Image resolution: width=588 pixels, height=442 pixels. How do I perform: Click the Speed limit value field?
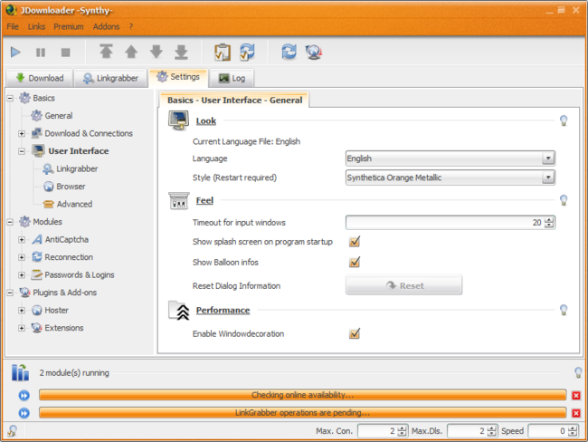(x=547, y=431)
